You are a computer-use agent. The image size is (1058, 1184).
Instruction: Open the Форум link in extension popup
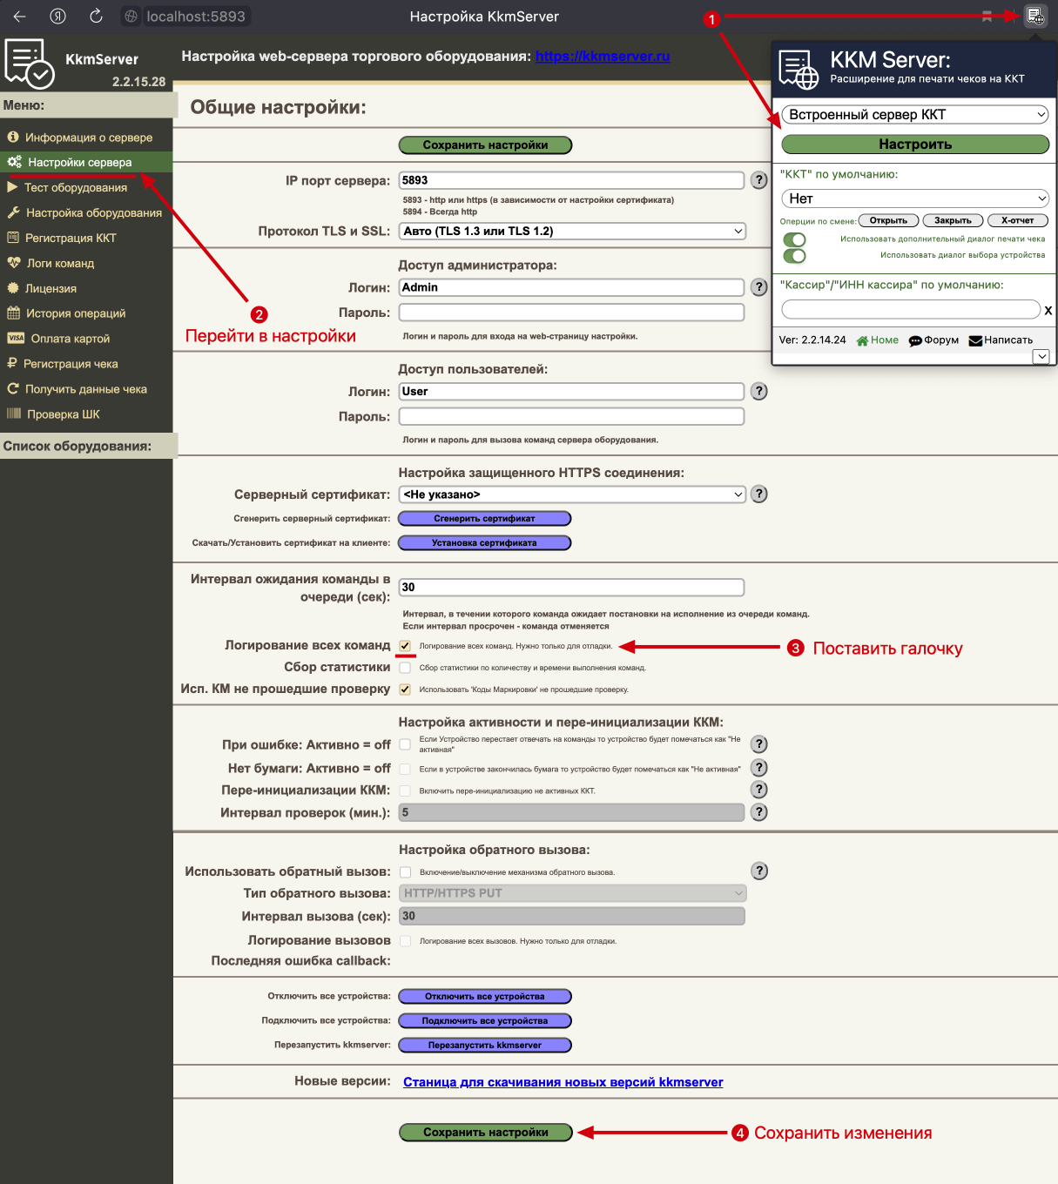[933, 340]
